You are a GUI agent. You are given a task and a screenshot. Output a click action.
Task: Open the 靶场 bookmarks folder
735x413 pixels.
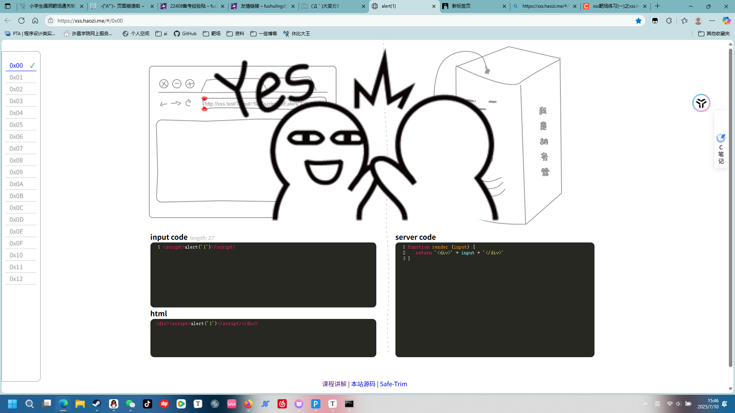click(212, 34)
